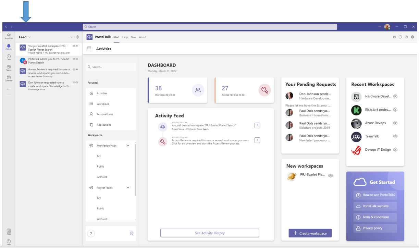
Task: Click the help question mark in sidebar
Action: pos(91,234)
